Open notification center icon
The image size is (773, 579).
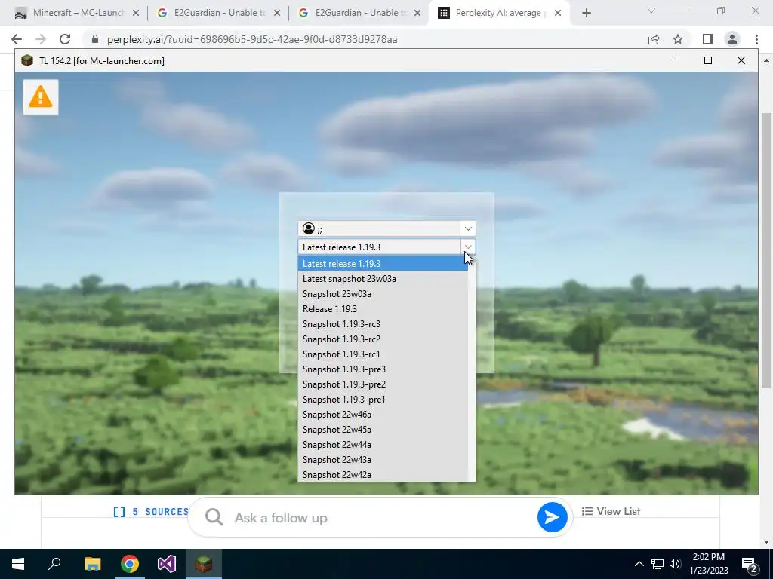[750, 564]
